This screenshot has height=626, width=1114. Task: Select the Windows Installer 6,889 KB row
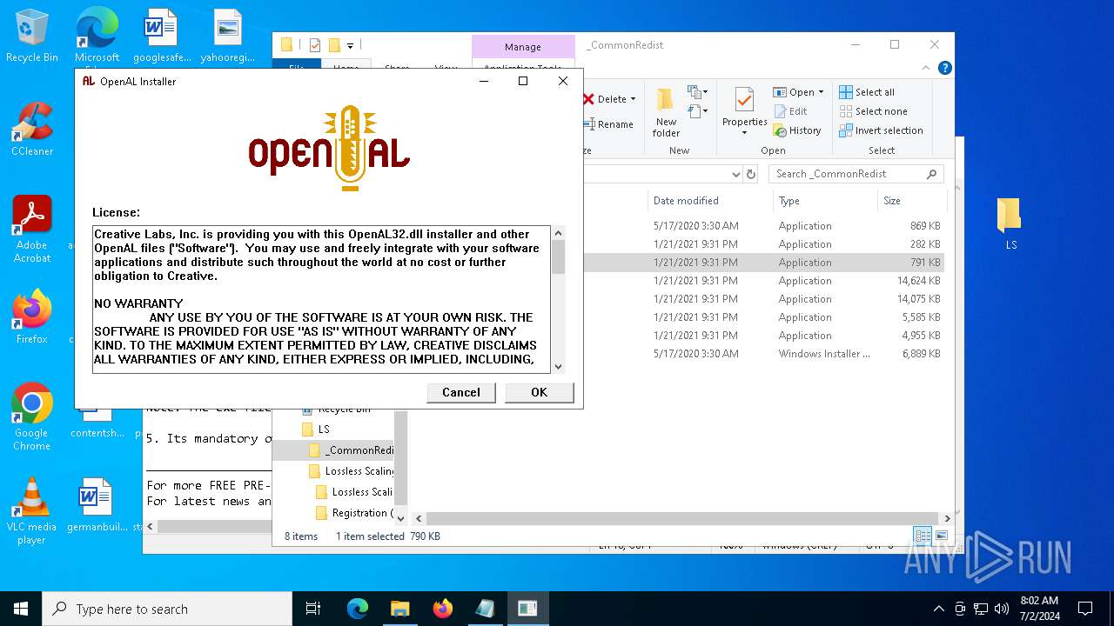[x=764, y=354]
